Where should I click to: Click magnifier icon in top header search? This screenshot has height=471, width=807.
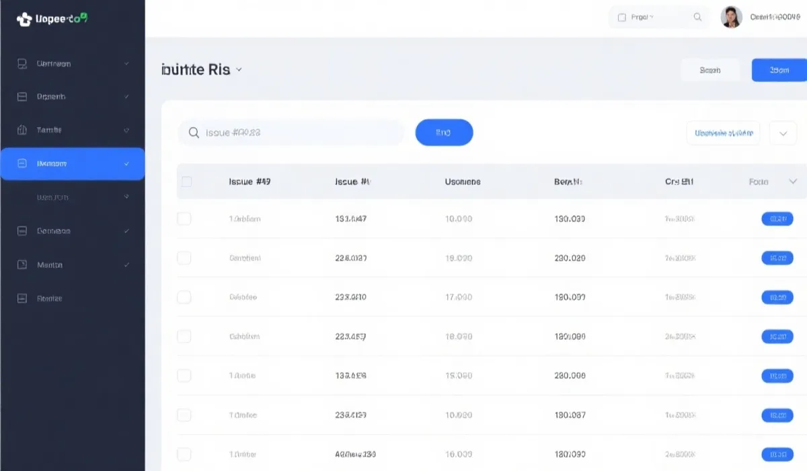click(697, 17)
